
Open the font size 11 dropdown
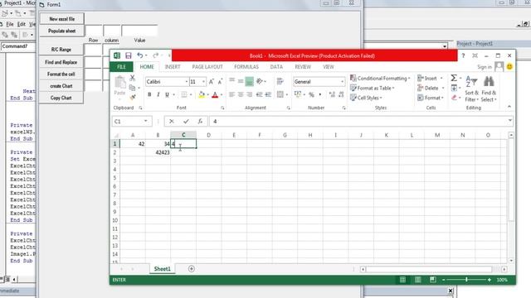[x=203, y=82]
